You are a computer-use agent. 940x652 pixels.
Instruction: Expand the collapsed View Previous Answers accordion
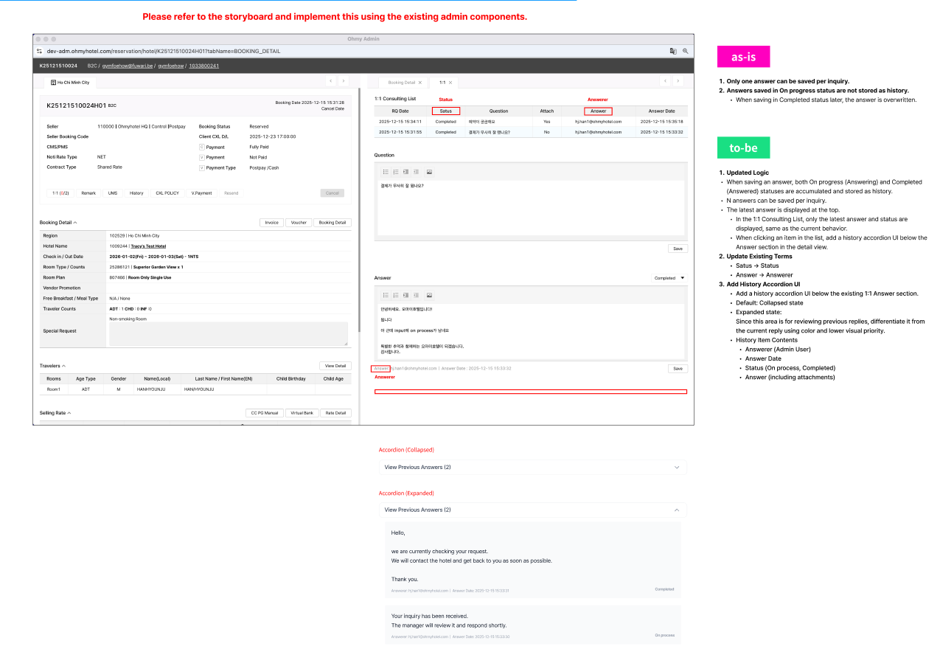pyautogui.click(x=531, y=467)
